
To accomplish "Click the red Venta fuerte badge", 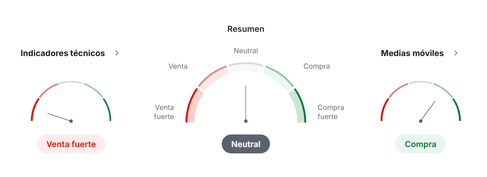I will pos(71,144).
